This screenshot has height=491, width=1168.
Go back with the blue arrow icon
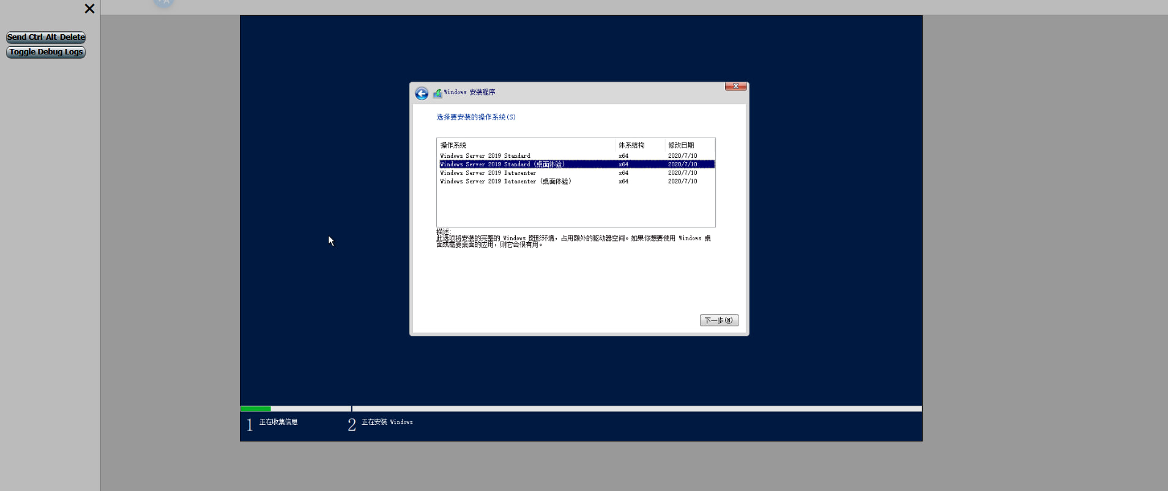(422, 93)
